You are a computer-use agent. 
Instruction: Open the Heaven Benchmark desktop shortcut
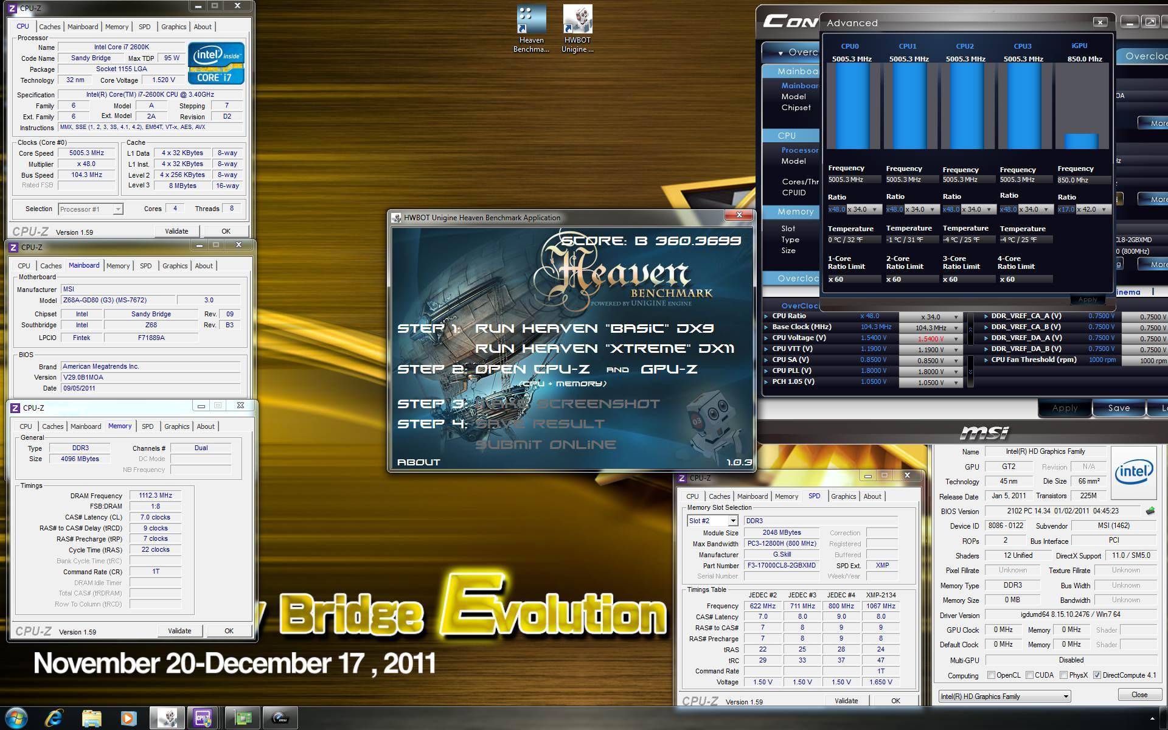pyautogui.click(x=531, y=29)
